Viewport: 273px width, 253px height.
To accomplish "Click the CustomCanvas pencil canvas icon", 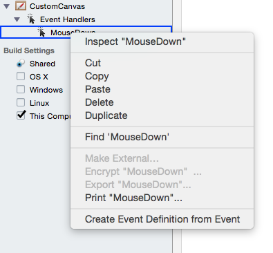I will tap(21, 6).
